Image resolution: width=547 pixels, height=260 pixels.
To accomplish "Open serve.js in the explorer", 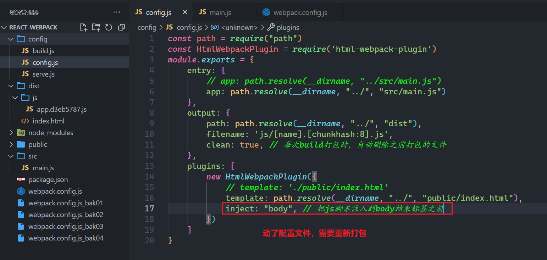I will [x=65, y=74].
